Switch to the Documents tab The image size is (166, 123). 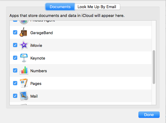pos(60,7)
